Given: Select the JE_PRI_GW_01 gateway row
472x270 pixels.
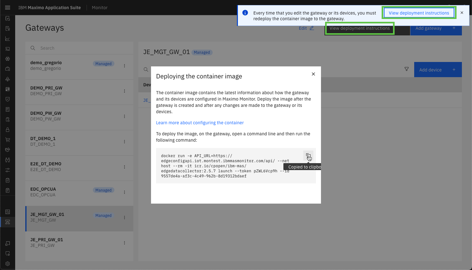Looking at the screenshot, I should click(x=79, y=244).
